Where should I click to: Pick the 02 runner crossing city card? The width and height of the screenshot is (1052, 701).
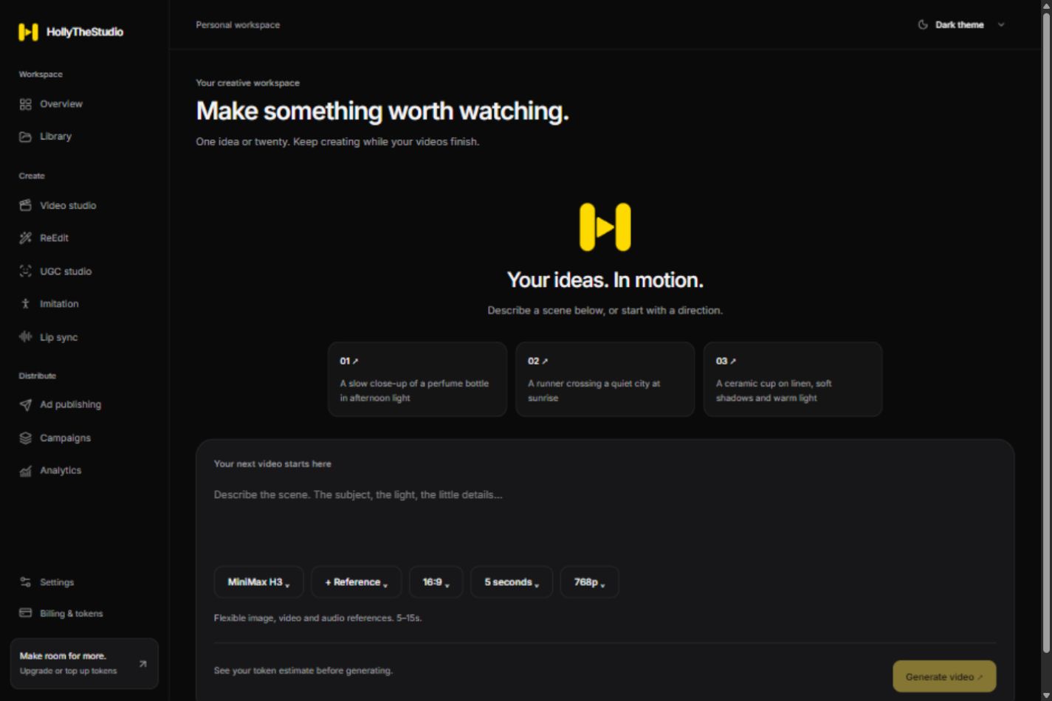point(605,379)
